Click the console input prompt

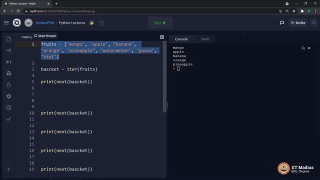(x=178, y=68)
